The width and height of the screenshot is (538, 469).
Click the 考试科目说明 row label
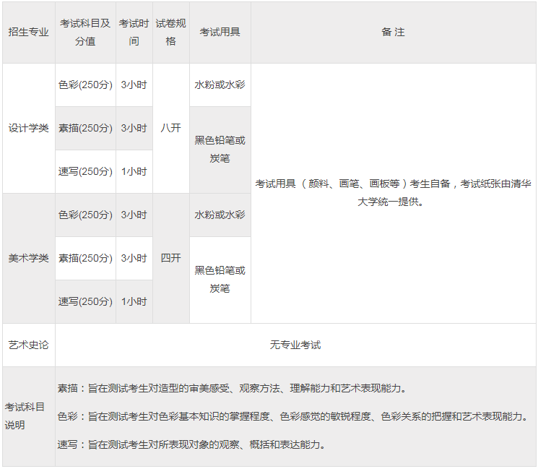(28, 416)
